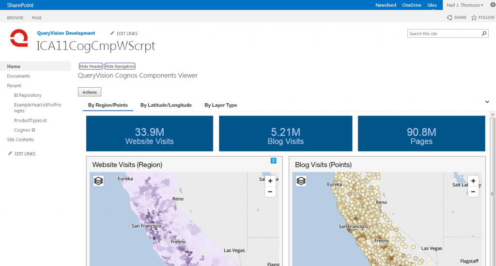
Task: Click Fresno label on Blog Visits map
Action: 382,240
